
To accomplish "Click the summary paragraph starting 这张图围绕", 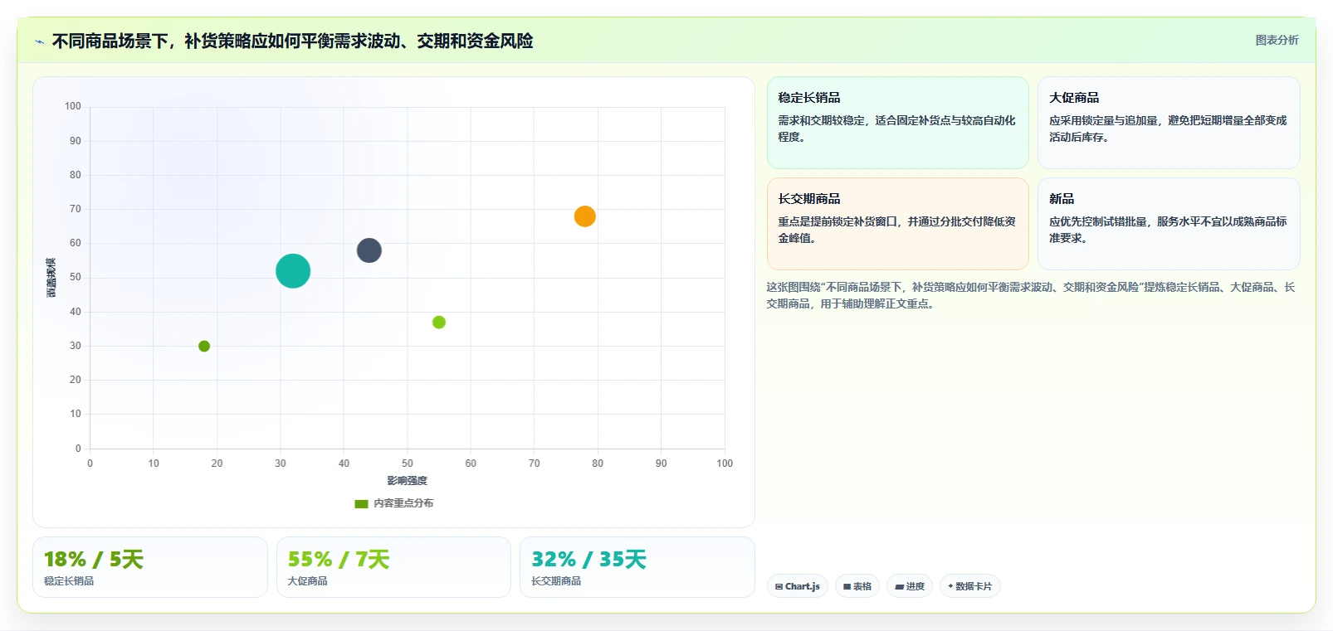I will pyautogui.click(x=1031, y=295).
